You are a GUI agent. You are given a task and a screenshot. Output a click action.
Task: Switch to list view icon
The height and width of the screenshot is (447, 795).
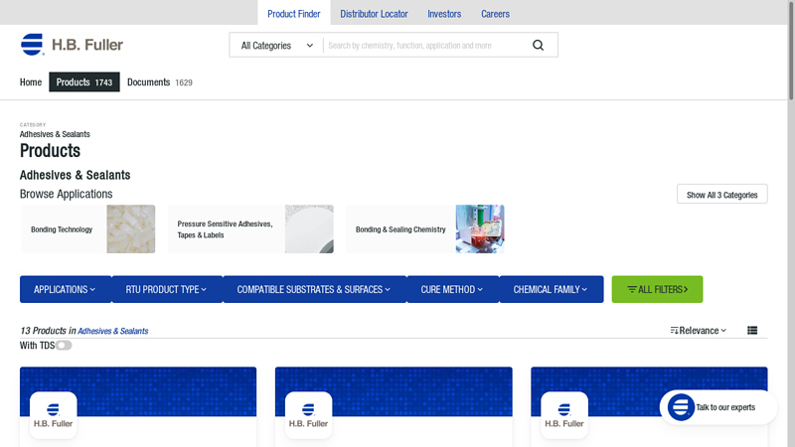pos(752,331)
